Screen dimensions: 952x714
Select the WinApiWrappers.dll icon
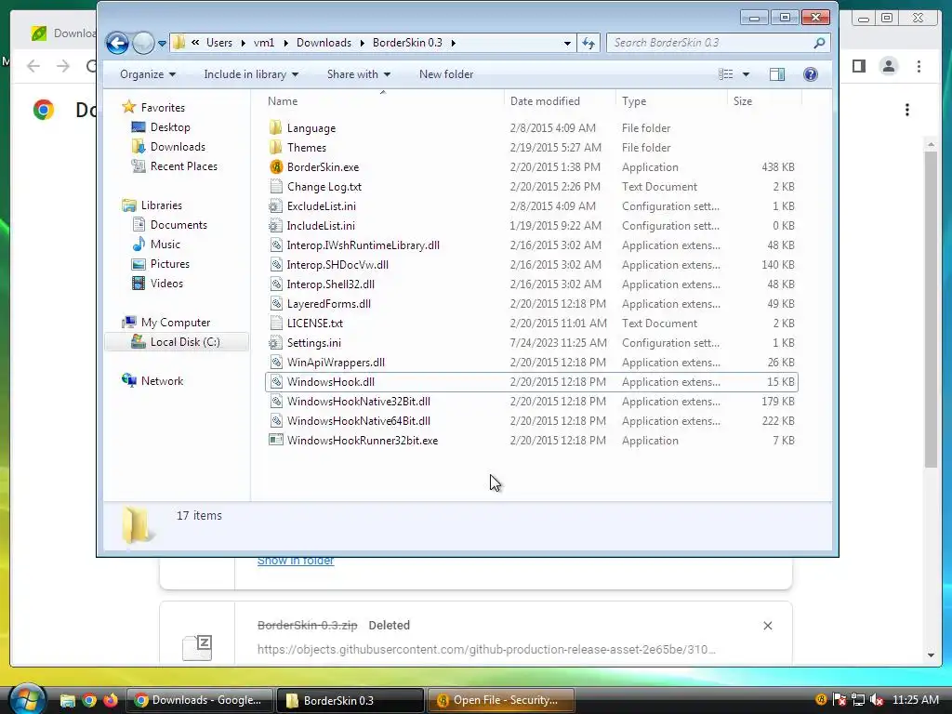pyautogui.click(x=275, y=362)
